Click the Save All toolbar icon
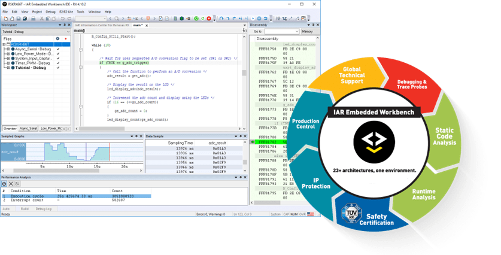This screenshot has width=501, height=255. coord(25,19)
